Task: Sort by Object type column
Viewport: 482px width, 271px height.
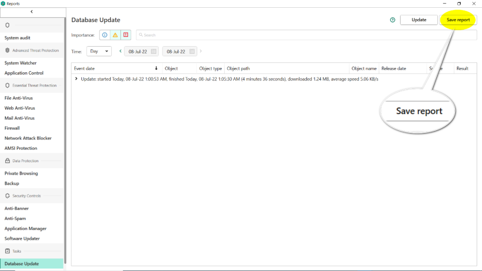Action: pos(211,68)
